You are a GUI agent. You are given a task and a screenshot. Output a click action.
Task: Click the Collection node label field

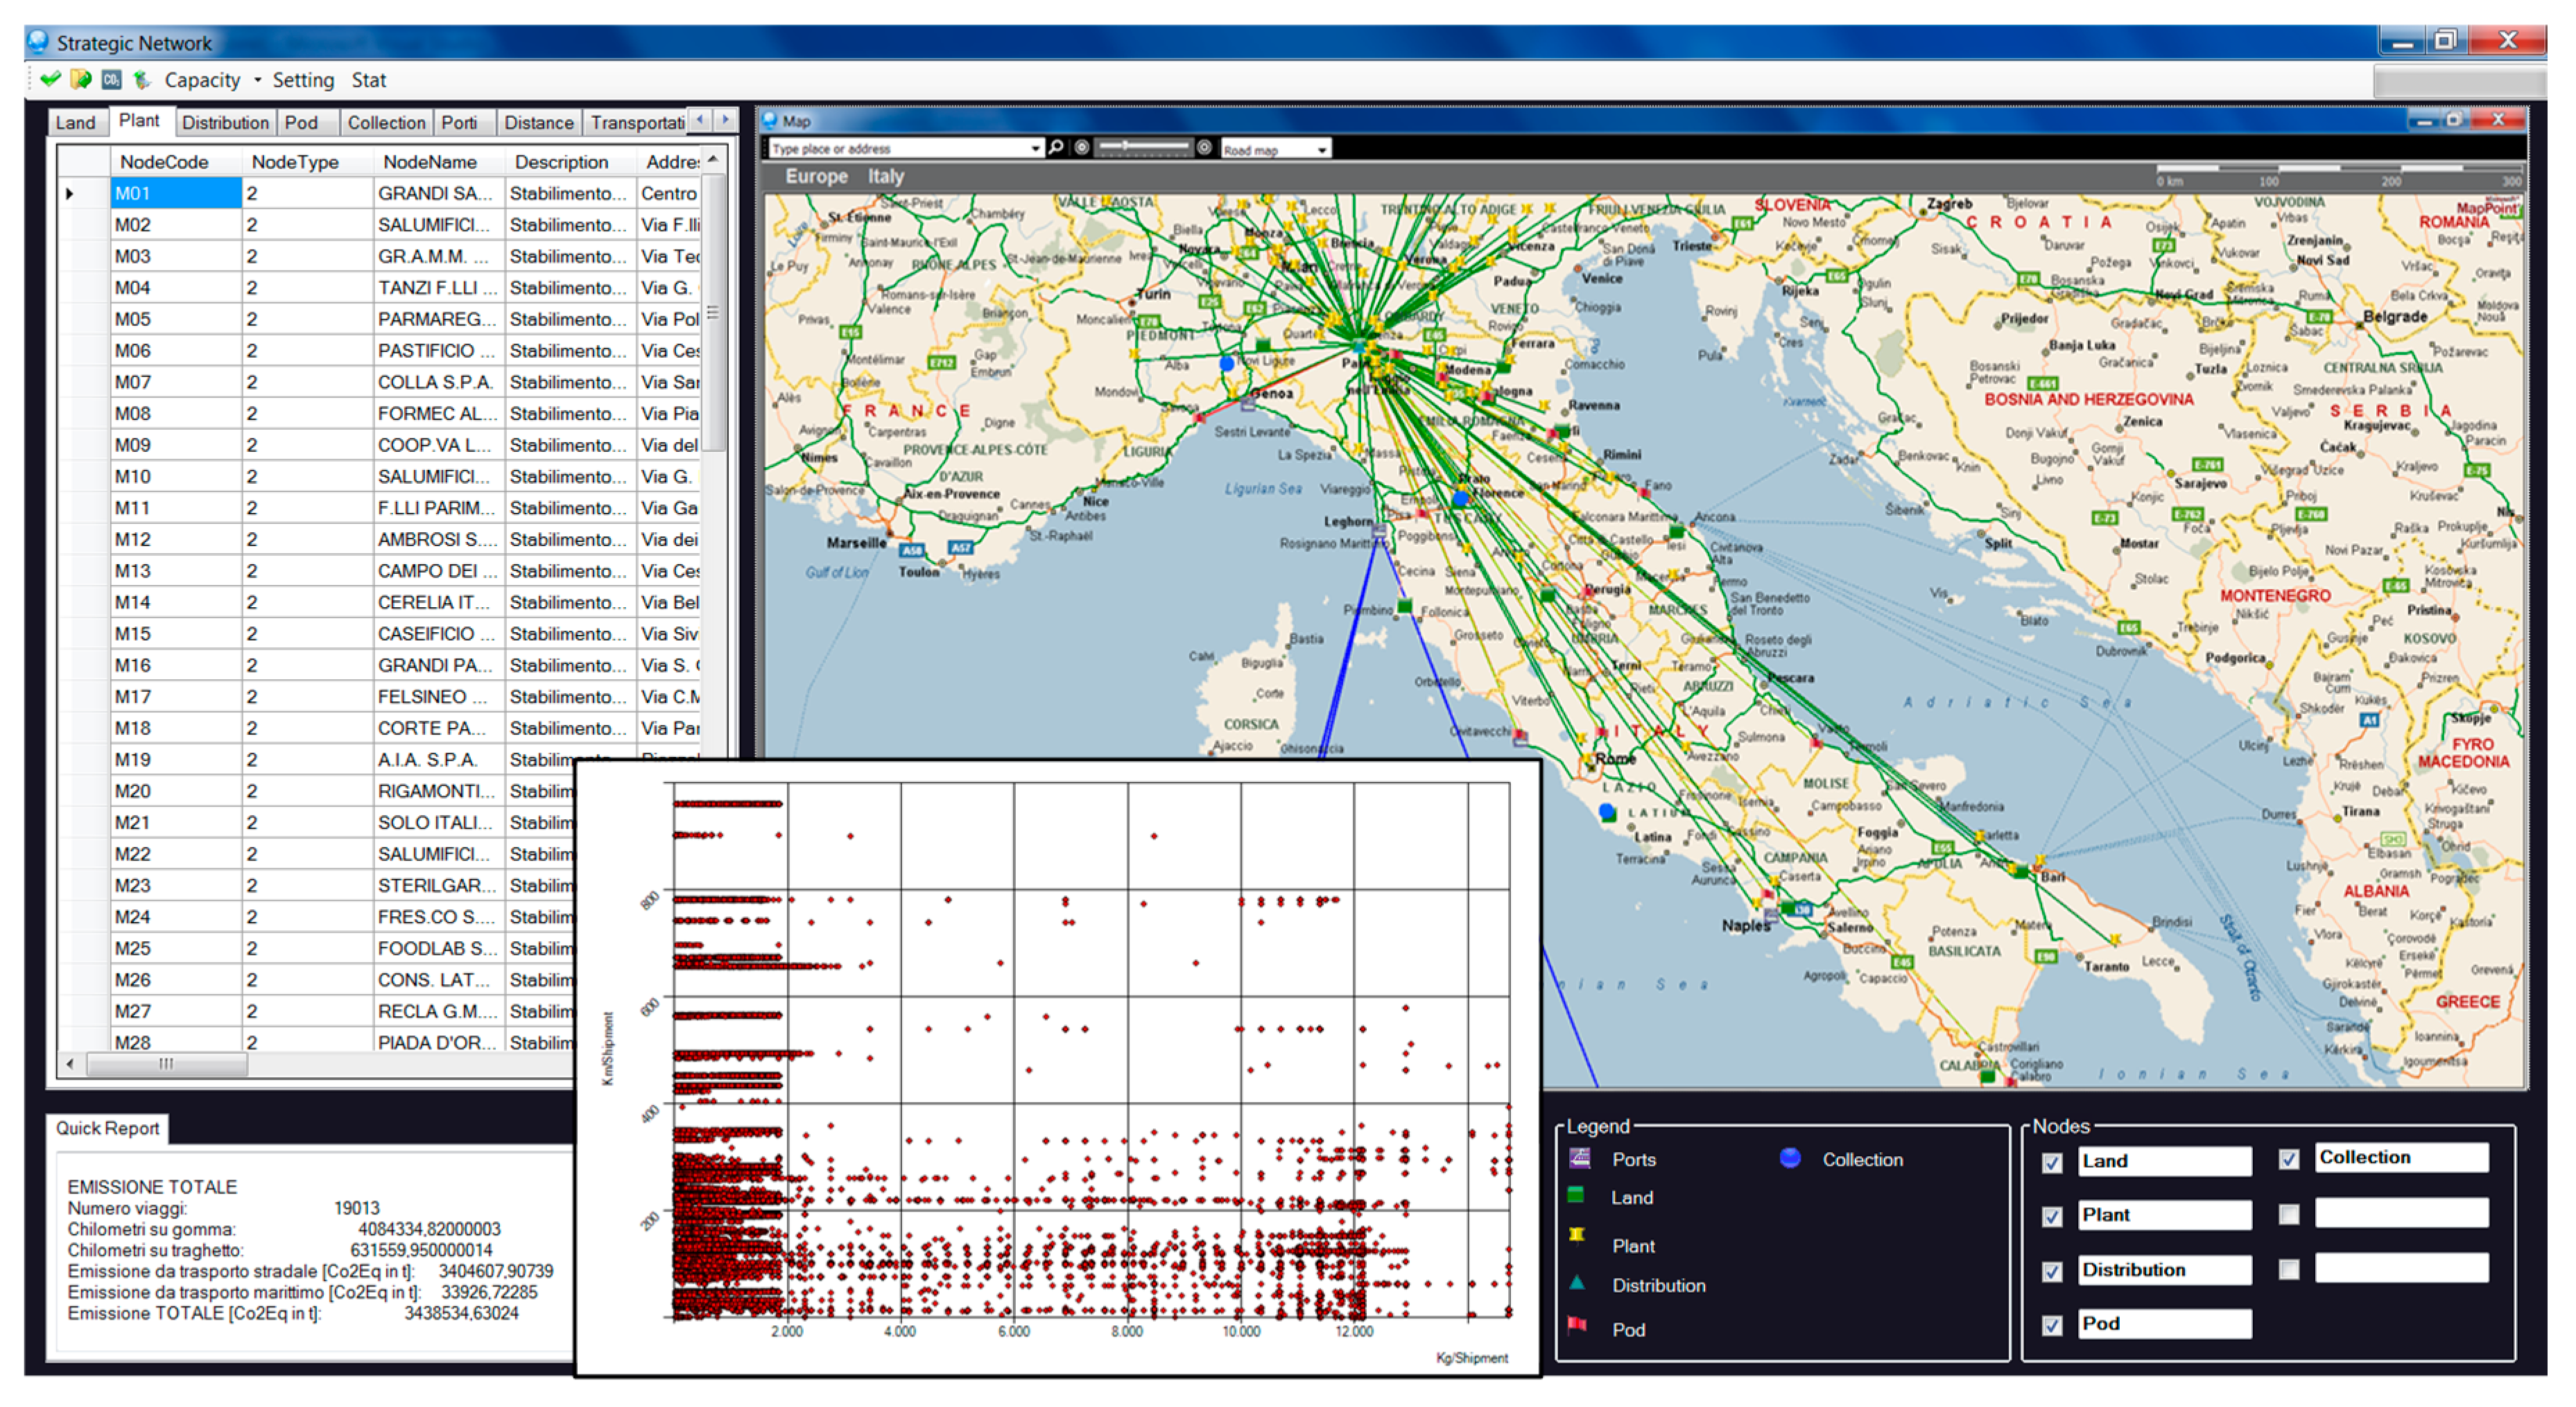tap(2402, 1157)
